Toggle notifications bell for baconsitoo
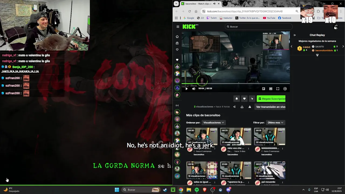The width and height of the screenshot is (345, 194). pyautogui.click(x=237, y=99)
